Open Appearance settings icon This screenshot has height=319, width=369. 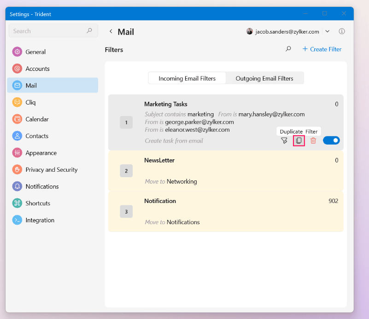[x=17, y=153]
